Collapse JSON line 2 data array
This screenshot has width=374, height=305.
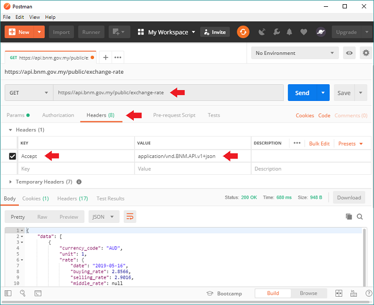click(x=22, y=236)
